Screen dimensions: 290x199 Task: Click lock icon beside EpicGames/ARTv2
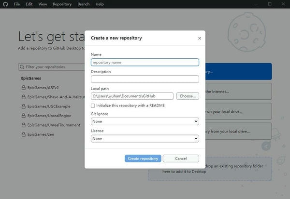click(24, 88)
